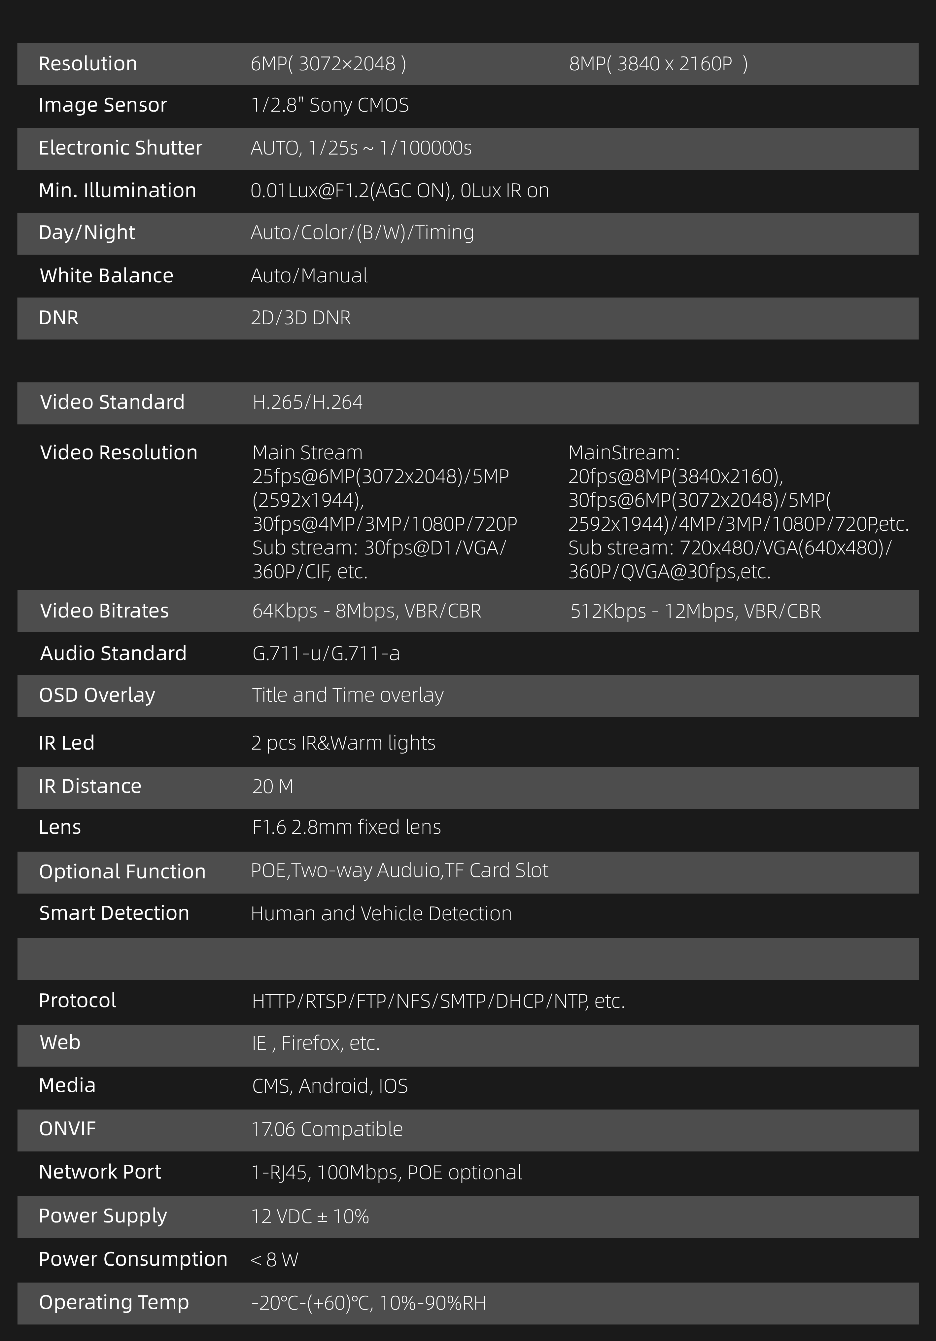Click the Operating Temp label
Image resolution: width=936 pixels, height=1341 pixels.
114,1302
